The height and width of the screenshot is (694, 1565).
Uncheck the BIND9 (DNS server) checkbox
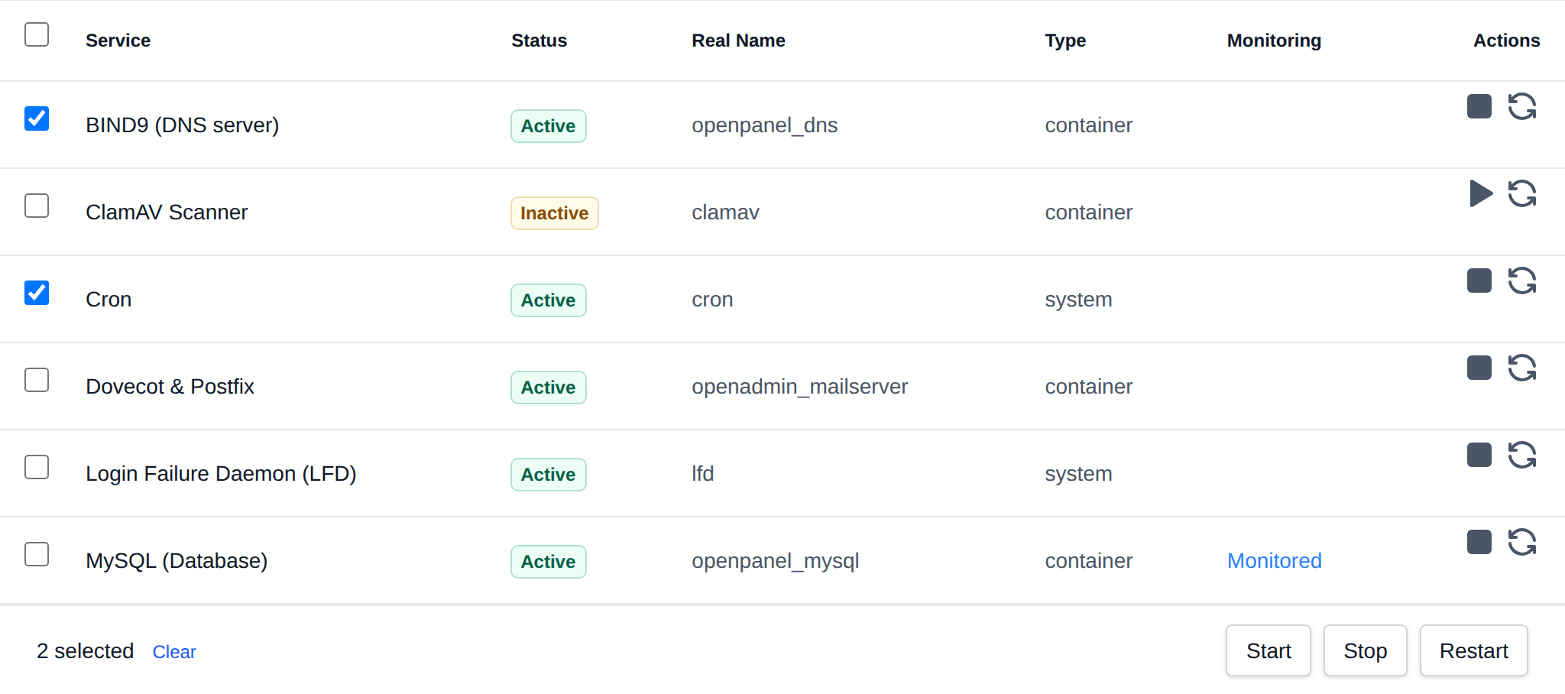tap(37, 118)
